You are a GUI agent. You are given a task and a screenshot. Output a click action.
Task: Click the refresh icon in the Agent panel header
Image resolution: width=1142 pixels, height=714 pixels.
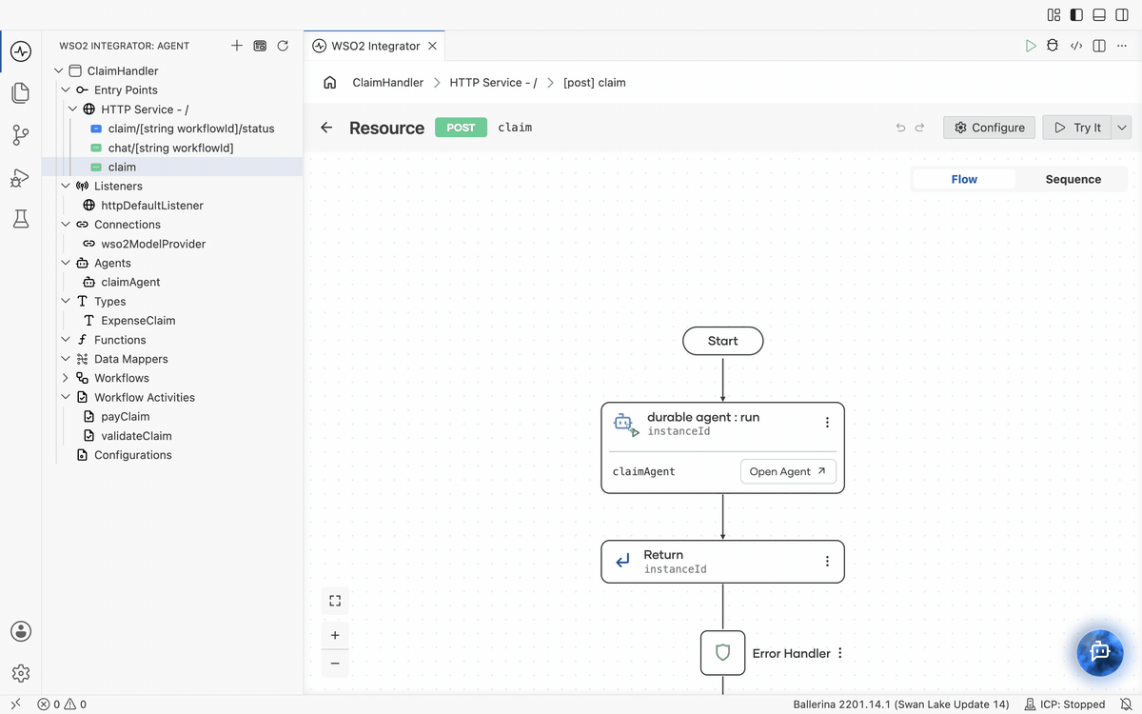pyautogui.click(x=283, y=46)
